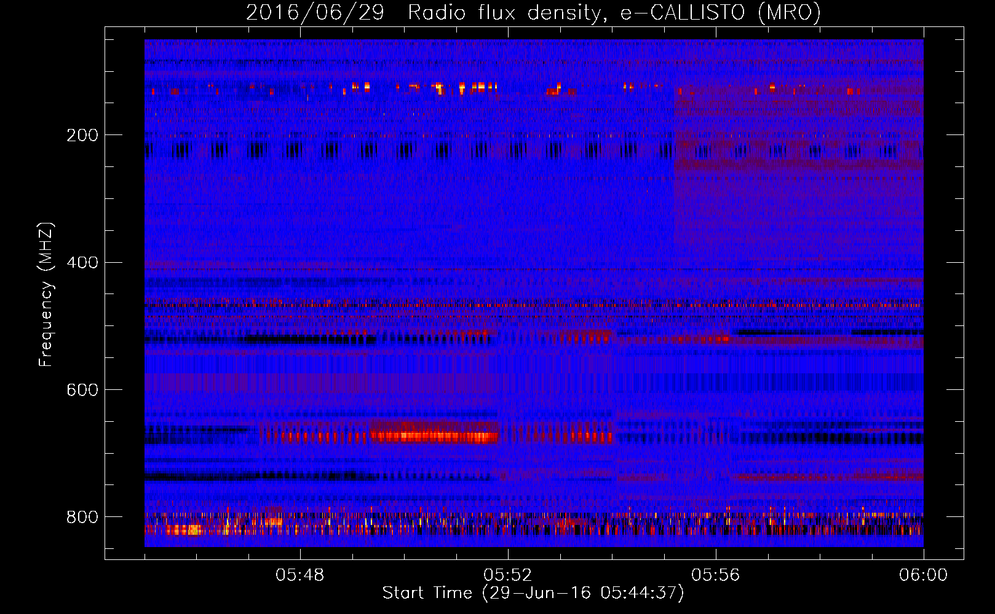995x614 pixels.
Task: Click the '200' frequency tick label
Action: coord(82,135)
